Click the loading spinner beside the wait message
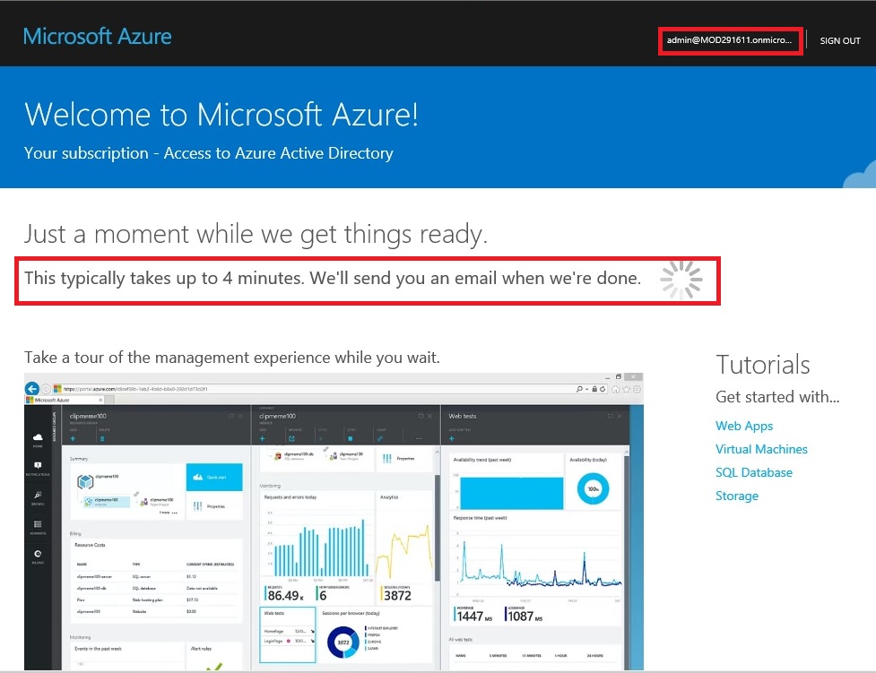 coord(681,280)
